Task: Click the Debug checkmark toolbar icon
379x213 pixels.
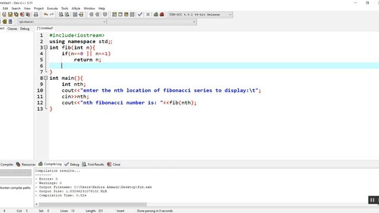Action: coord(140,14)
